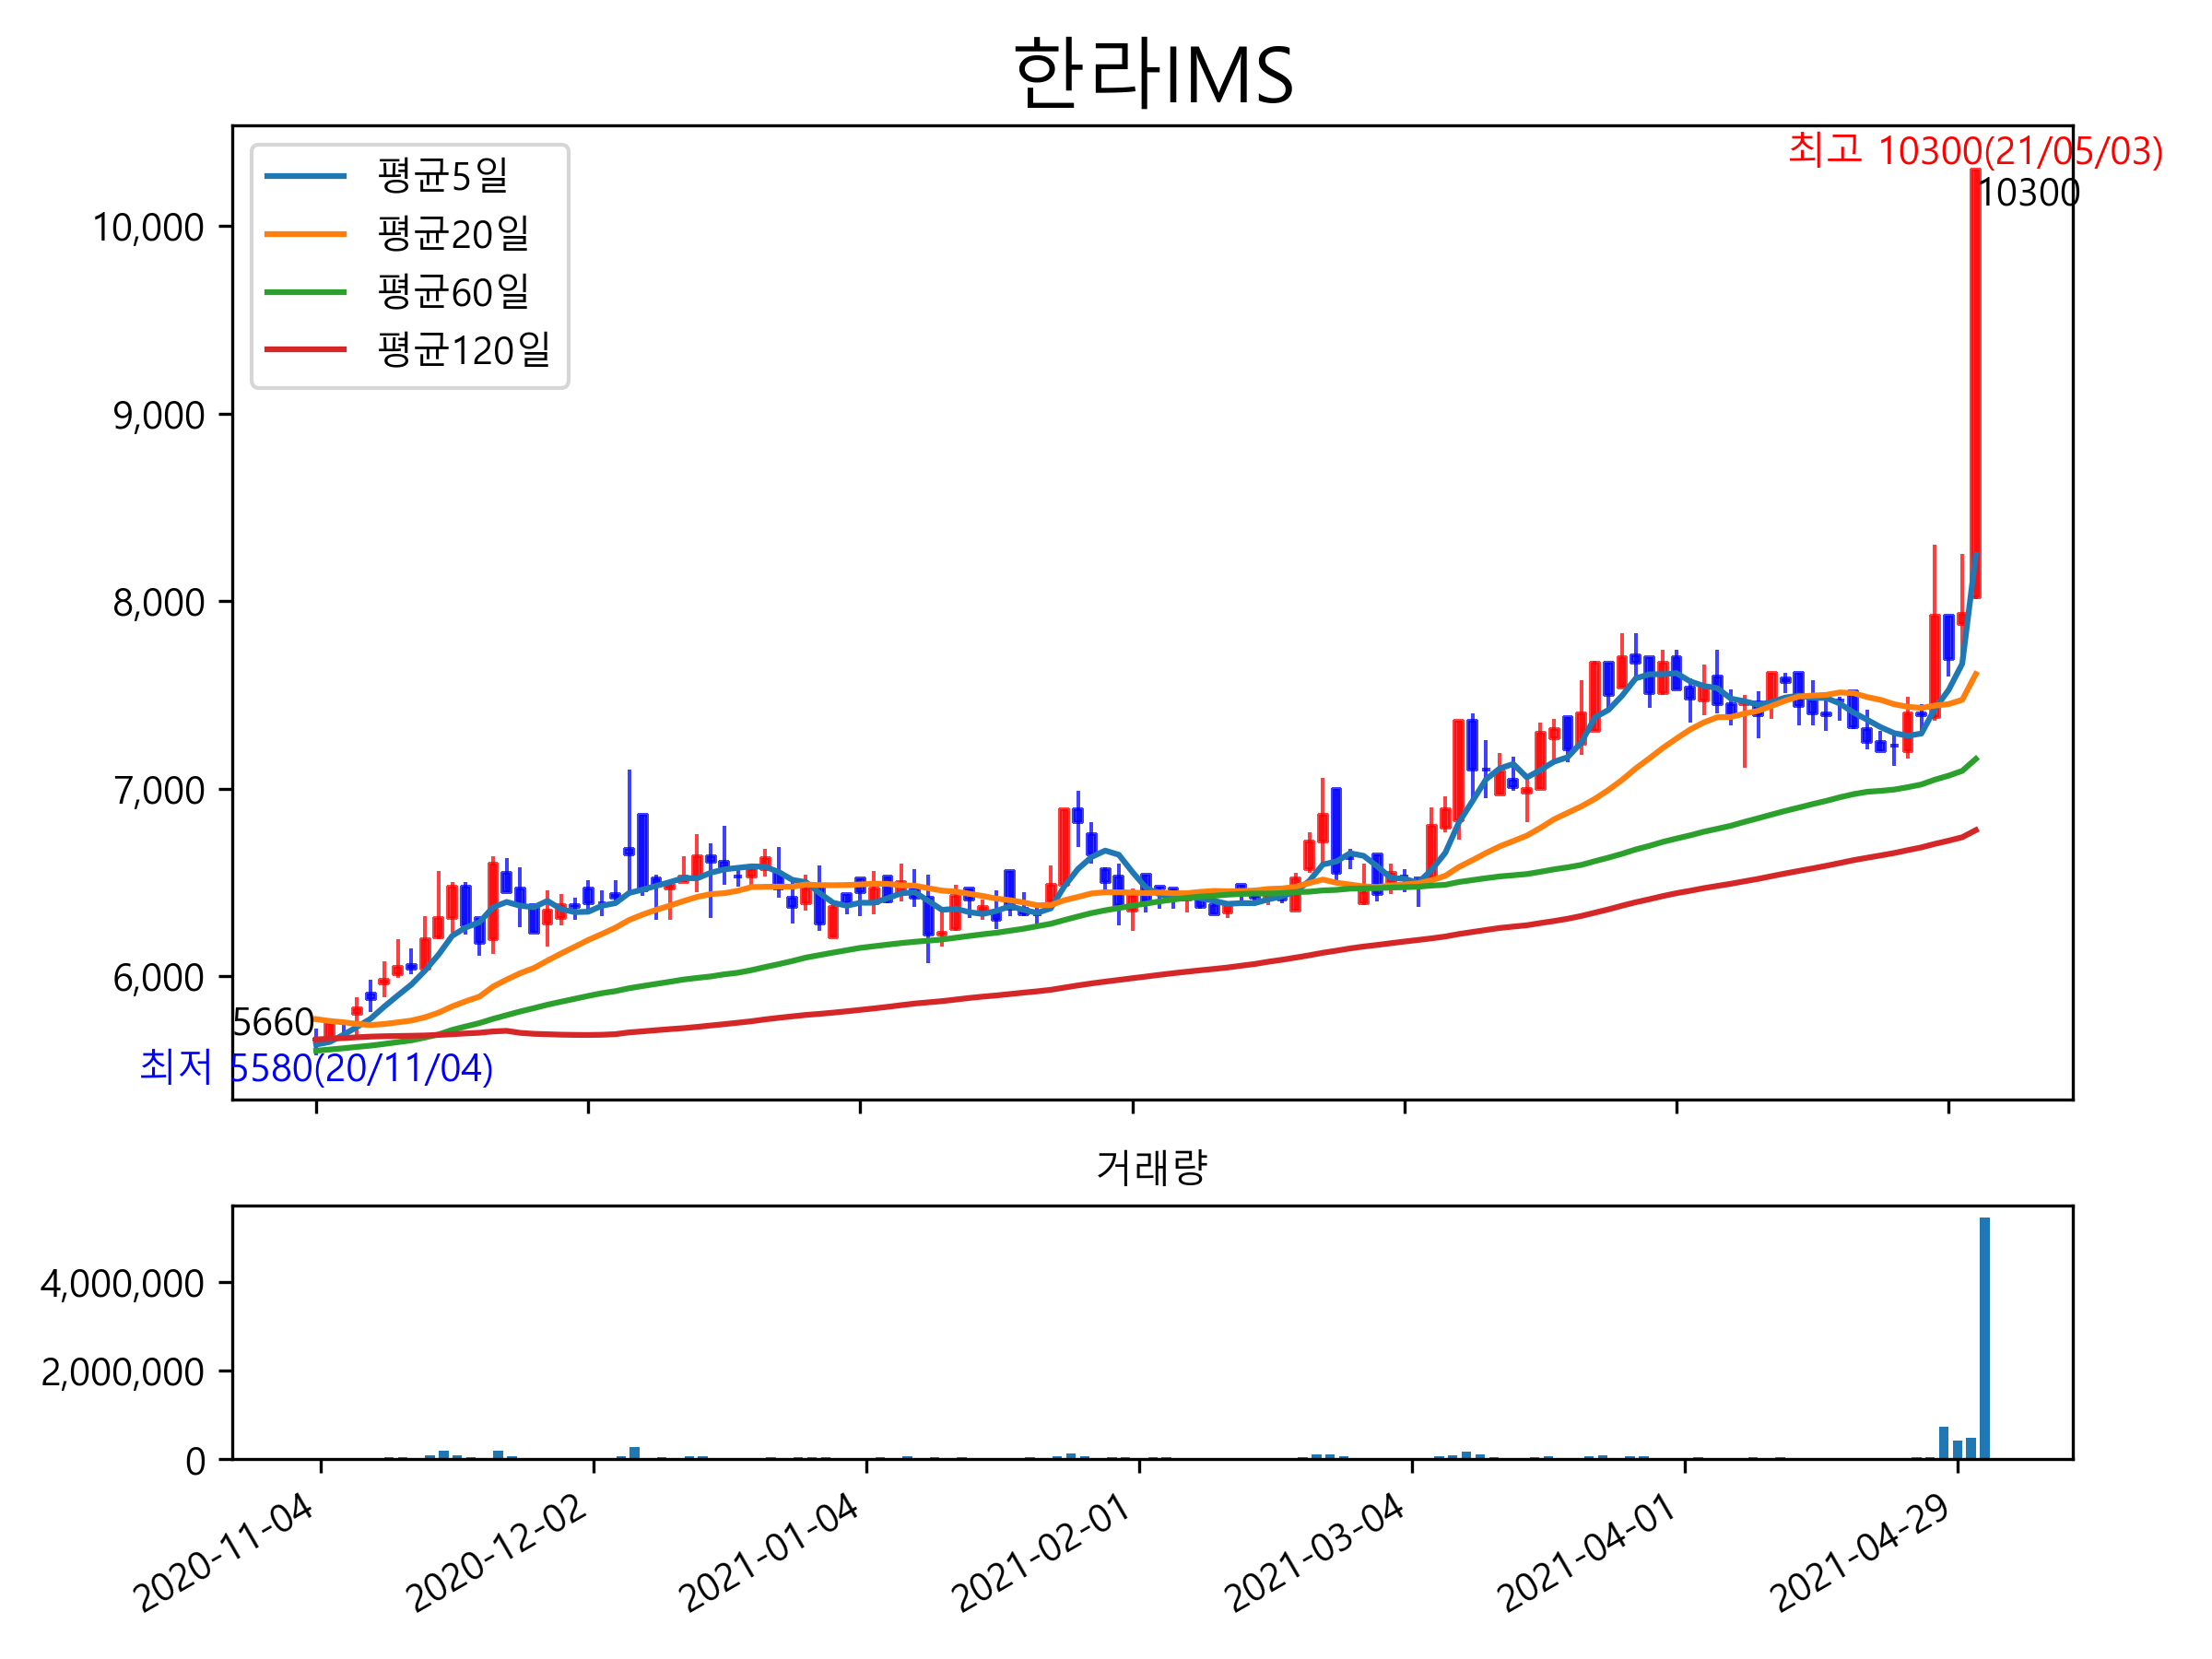Click the blue 평균5일 legend line
The width and height of the screenshot is (2212, 1659).
pyautogui.click(x=305, y=176)
